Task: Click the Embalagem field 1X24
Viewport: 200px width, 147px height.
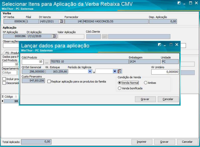Action: click(145, 61)
